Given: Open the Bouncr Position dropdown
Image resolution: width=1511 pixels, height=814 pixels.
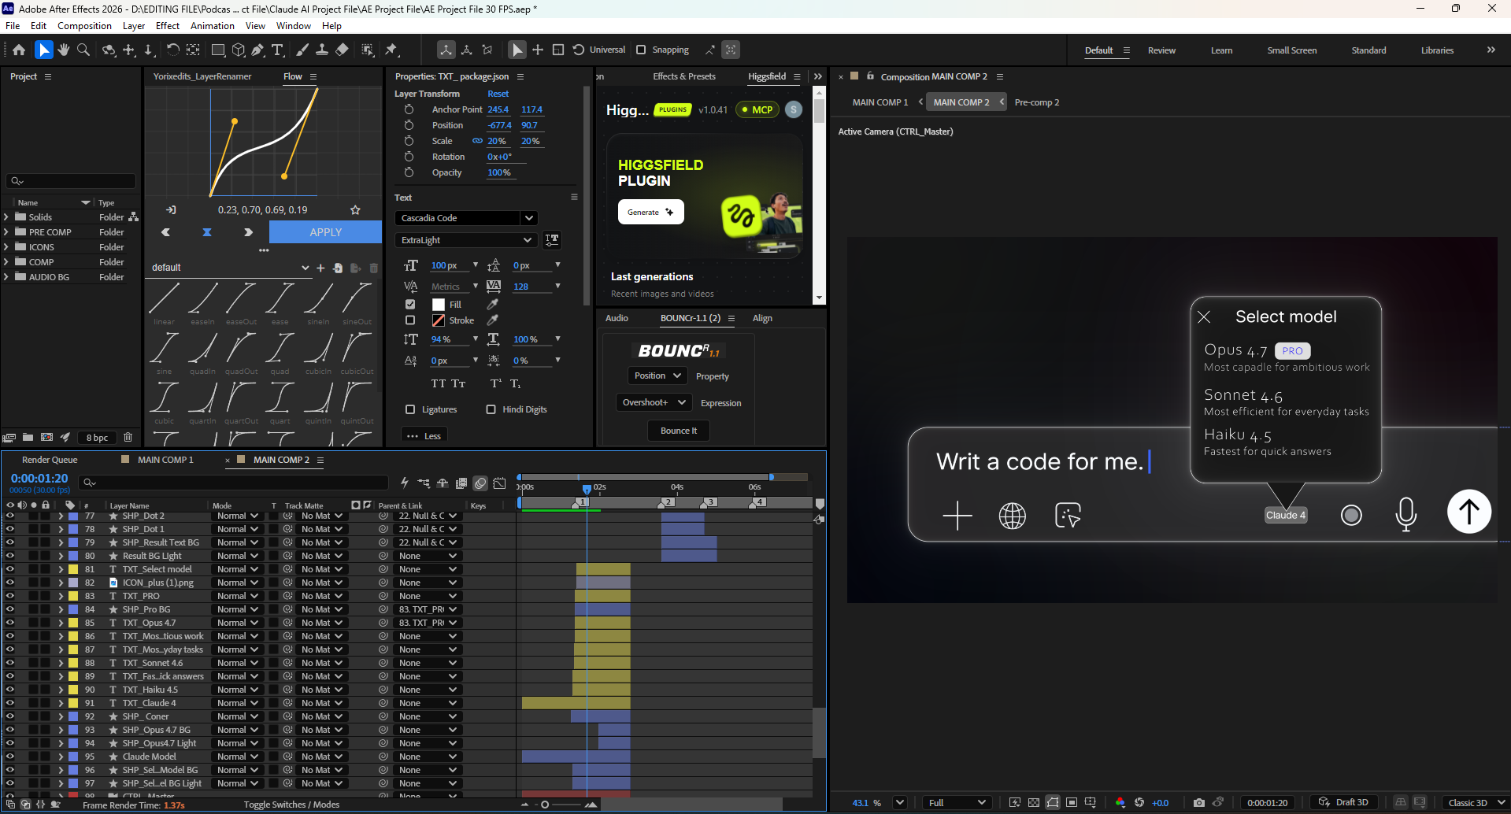Looking at the screenshot, I should (657, 376).
